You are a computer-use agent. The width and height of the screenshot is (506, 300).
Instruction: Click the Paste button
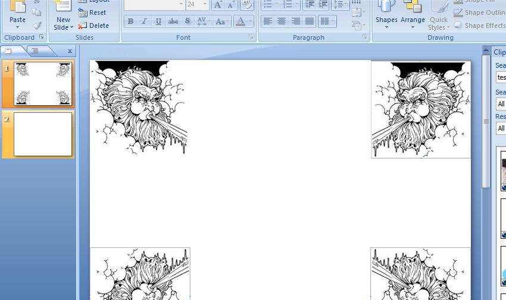point(17,14)
